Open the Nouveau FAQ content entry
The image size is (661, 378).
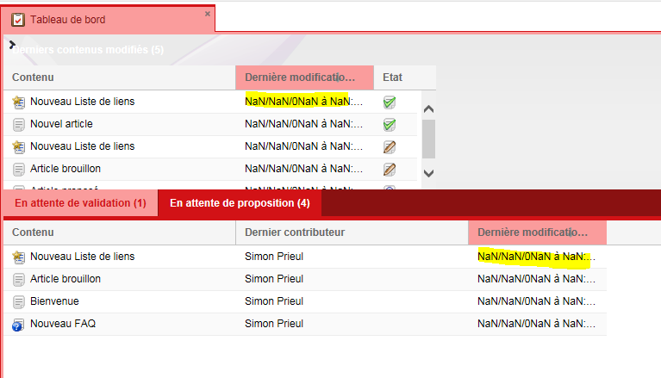point(63,324)
